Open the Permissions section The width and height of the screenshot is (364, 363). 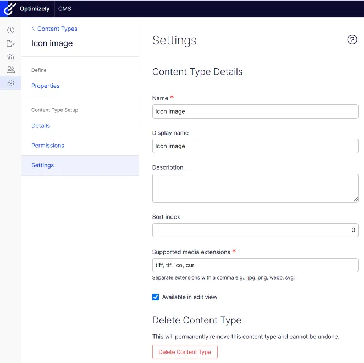[x=80, y=146]
